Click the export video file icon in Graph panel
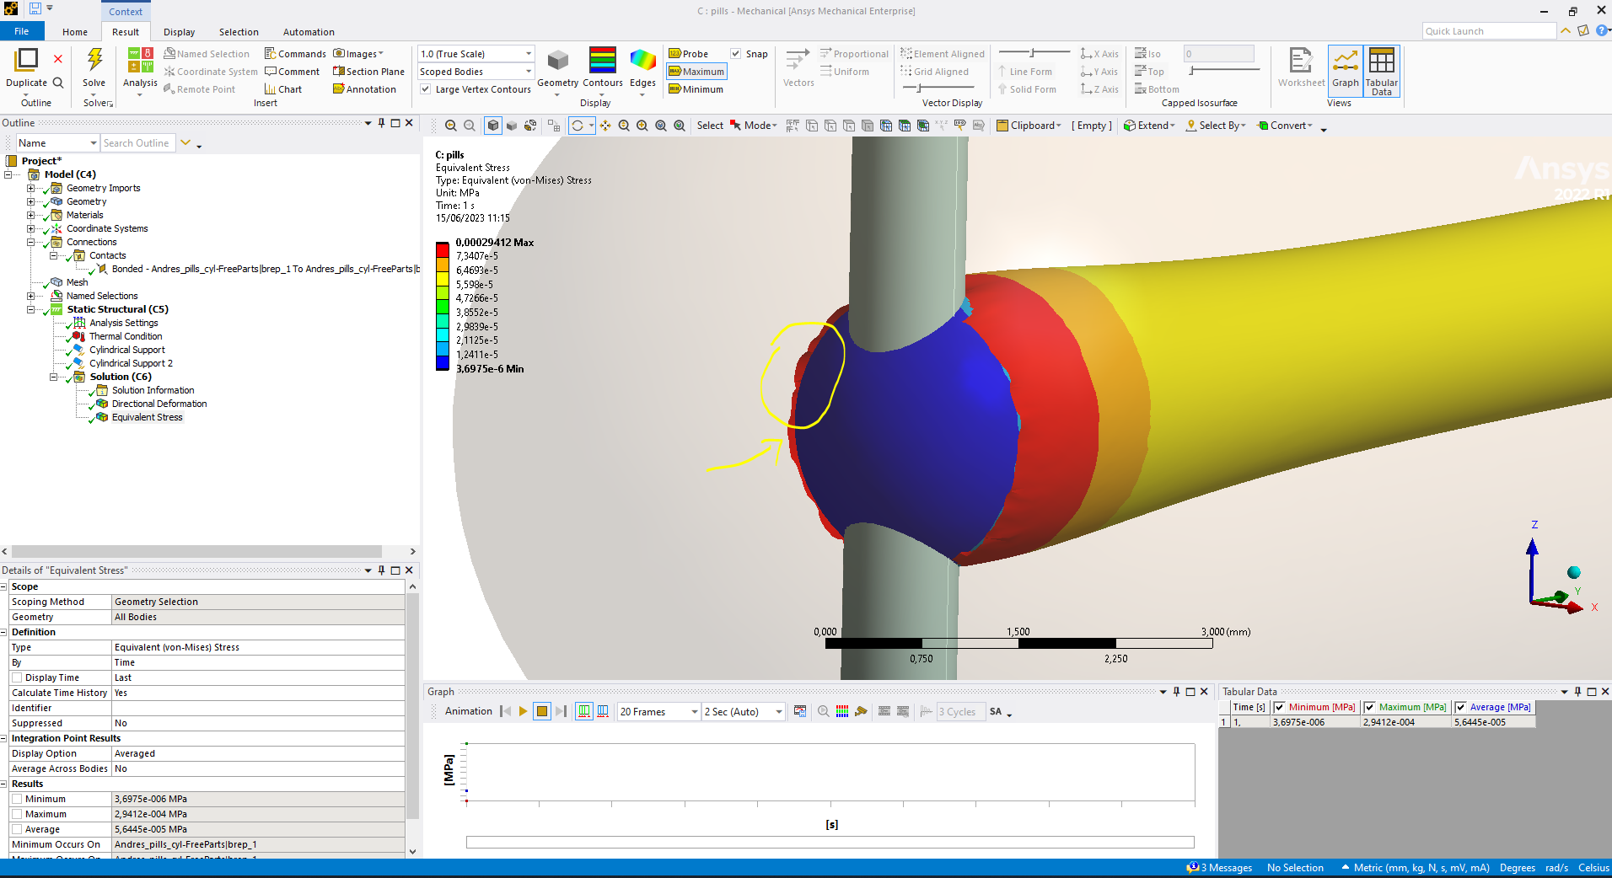The height and width of the screenshot is (878, 1612). pos(800,712)
